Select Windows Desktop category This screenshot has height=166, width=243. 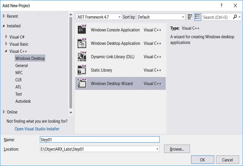(x=30, y=58)
